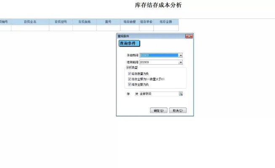The image size is (275, 168).
Task: Click the 存货型号 column header
Action: coord(61,22)
